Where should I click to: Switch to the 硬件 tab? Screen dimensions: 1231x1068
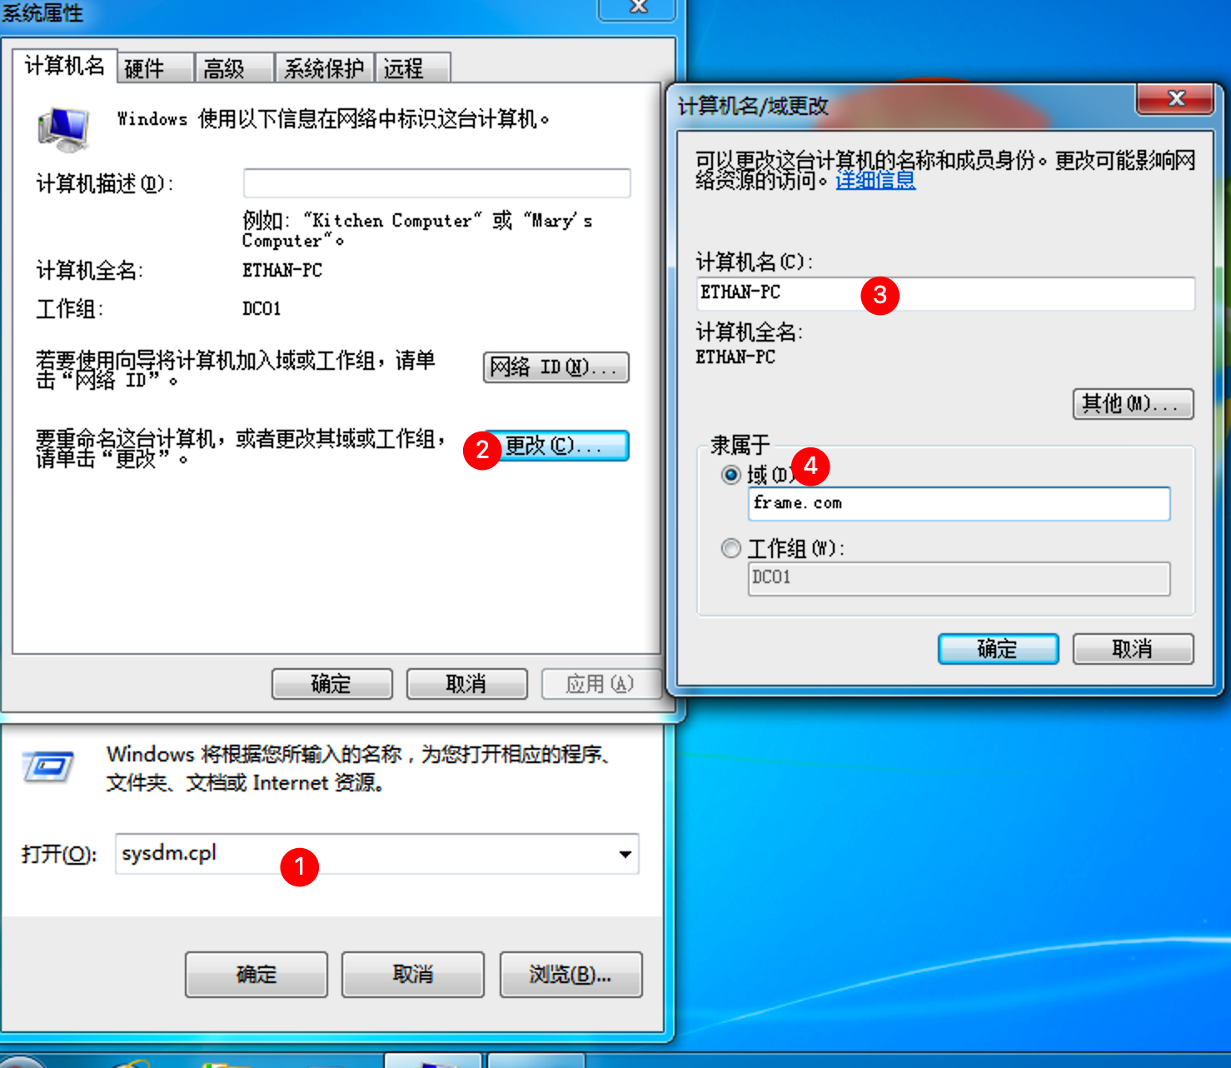point(156,67)
